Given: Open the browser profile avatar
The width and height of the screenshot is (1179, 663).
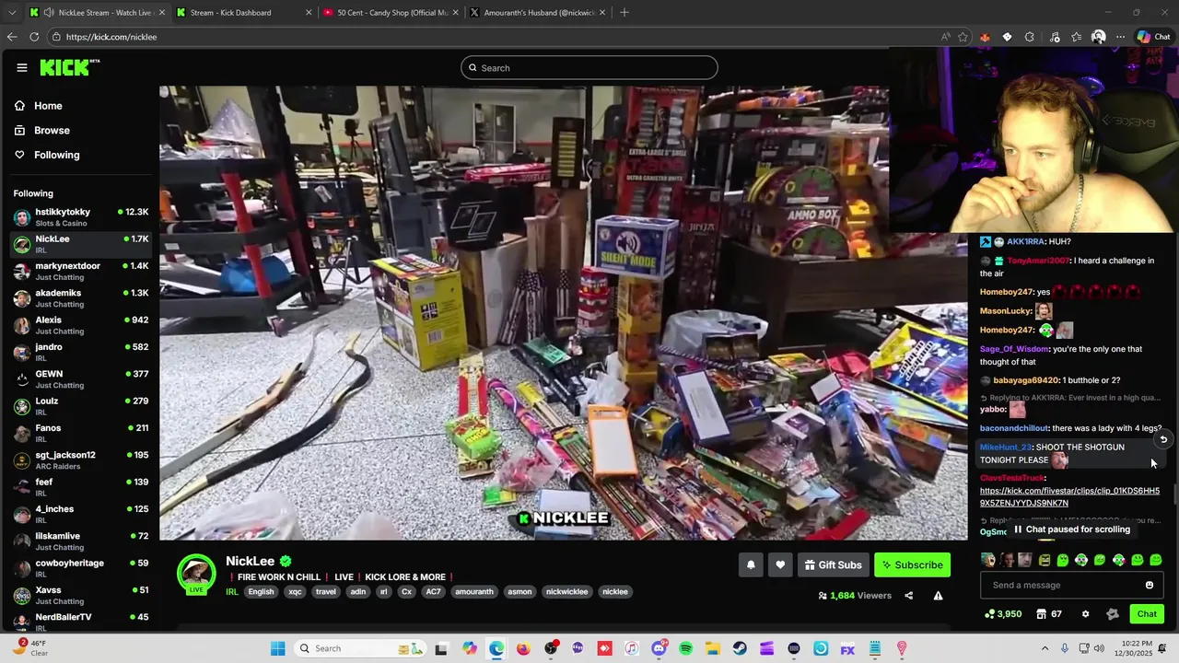Looking at the screenshot, I should [x=1098, y=37].
